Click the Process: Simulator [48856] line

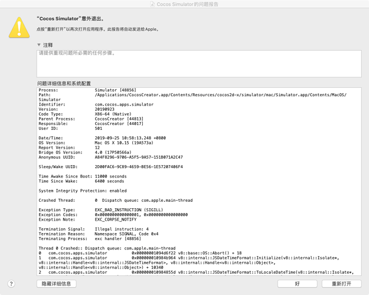pos(87,90)
